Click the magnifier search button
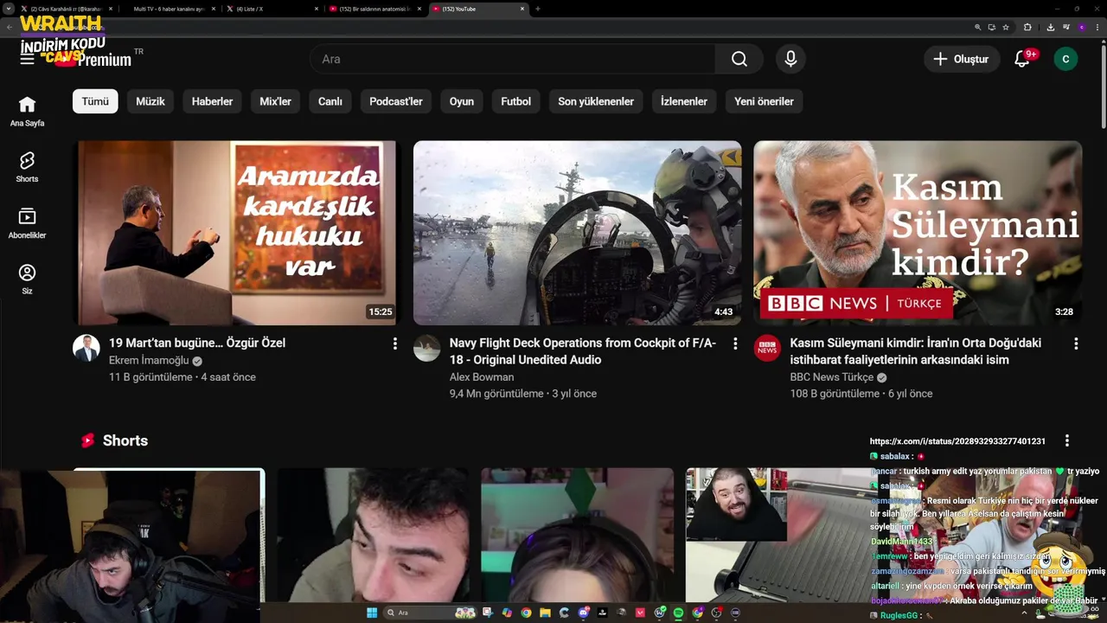This screenshot has height=623, width=1107. (739, 59)
